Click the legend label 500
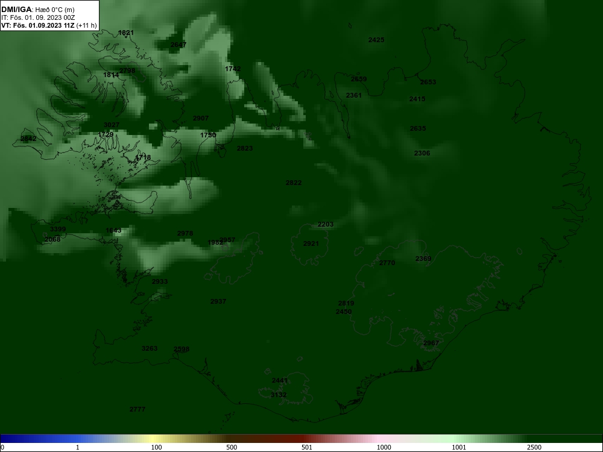The height and width of the screenshot is (452, 603). coord(232,447)
